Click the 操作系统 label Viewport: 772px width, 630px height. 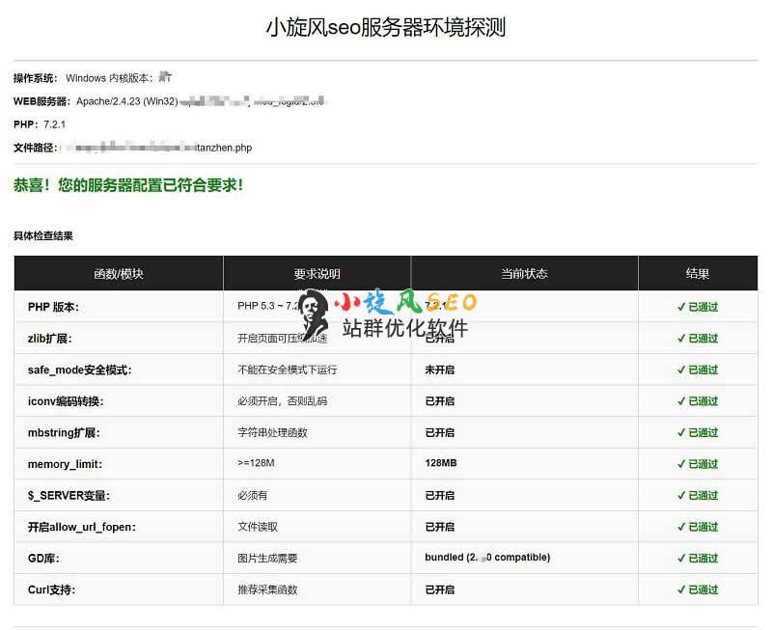36,78
